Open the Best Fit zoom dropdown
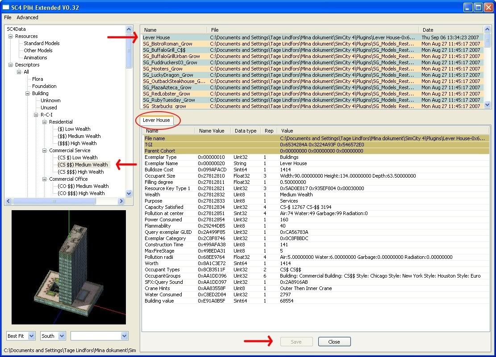The image size is (496, 357). coord(32,336)
